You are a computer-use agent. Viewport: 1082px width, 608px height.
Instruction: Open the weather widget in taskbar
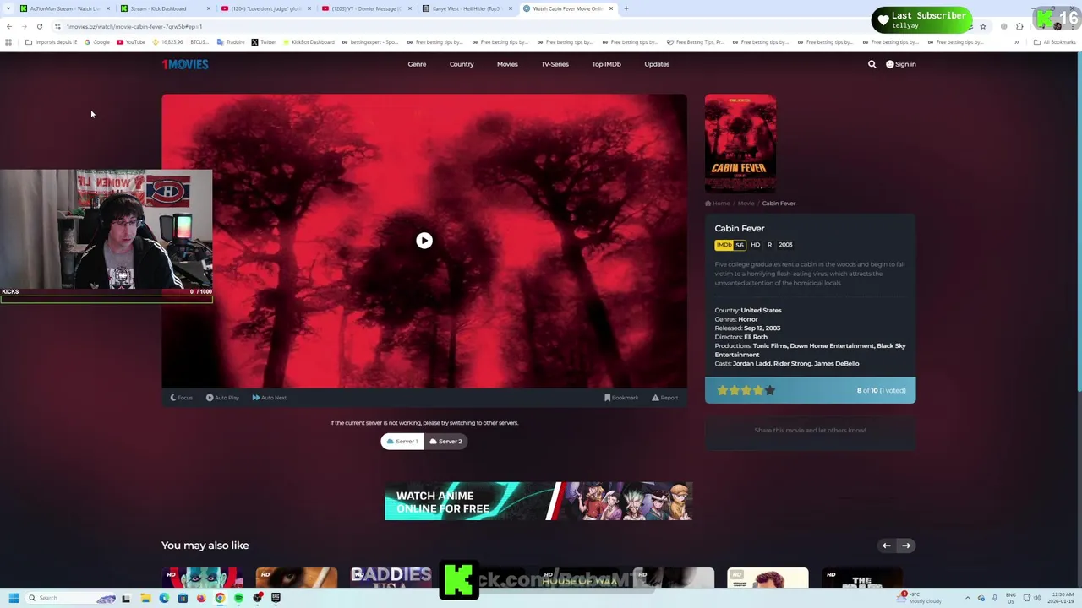pyautogui.click(x=921, y=598)
